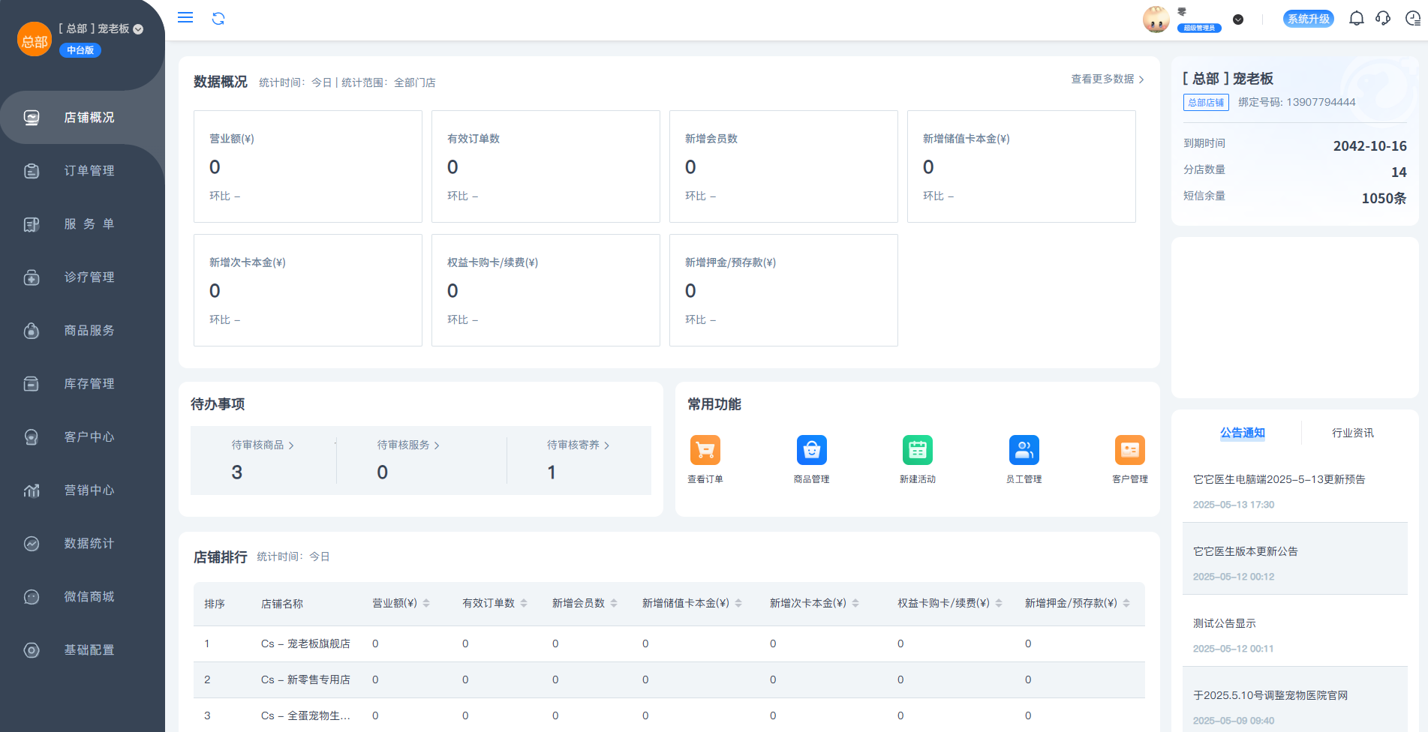Open the 待审核商品 pending items
The image size is (1428, 732).
coord(263,445)
